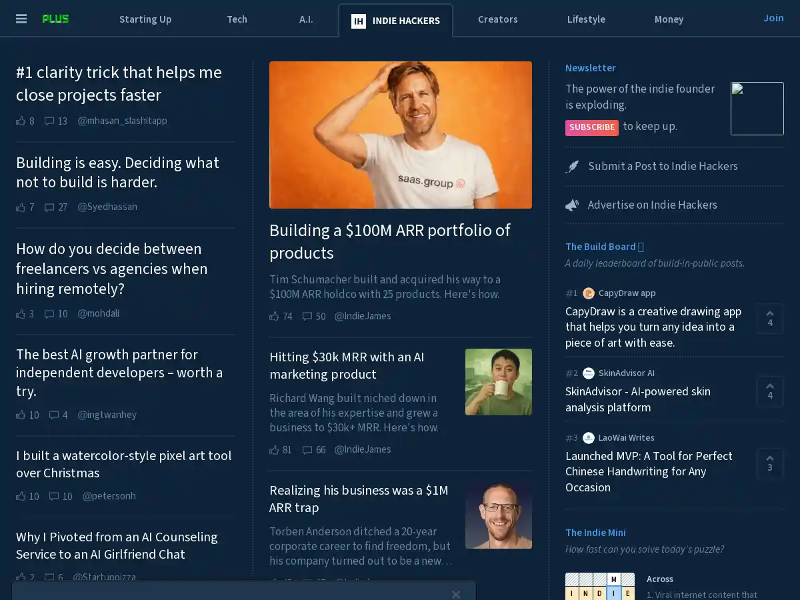Close the bottom popup banner

coord(455,594)
